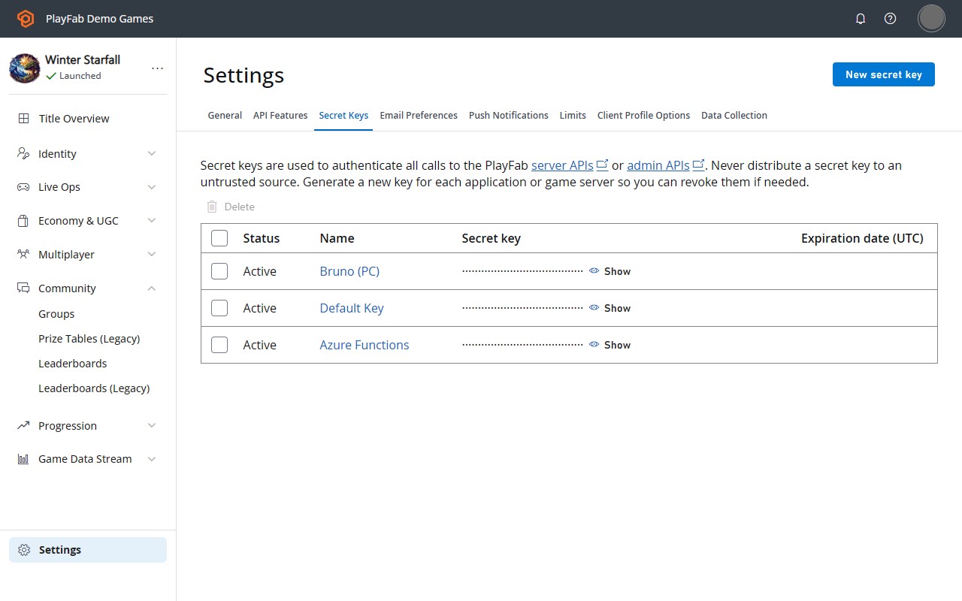Open the Push Notifications tab
Image resolution: width=962 pixels, height=601 pixels.
click(x=509, y=116)
